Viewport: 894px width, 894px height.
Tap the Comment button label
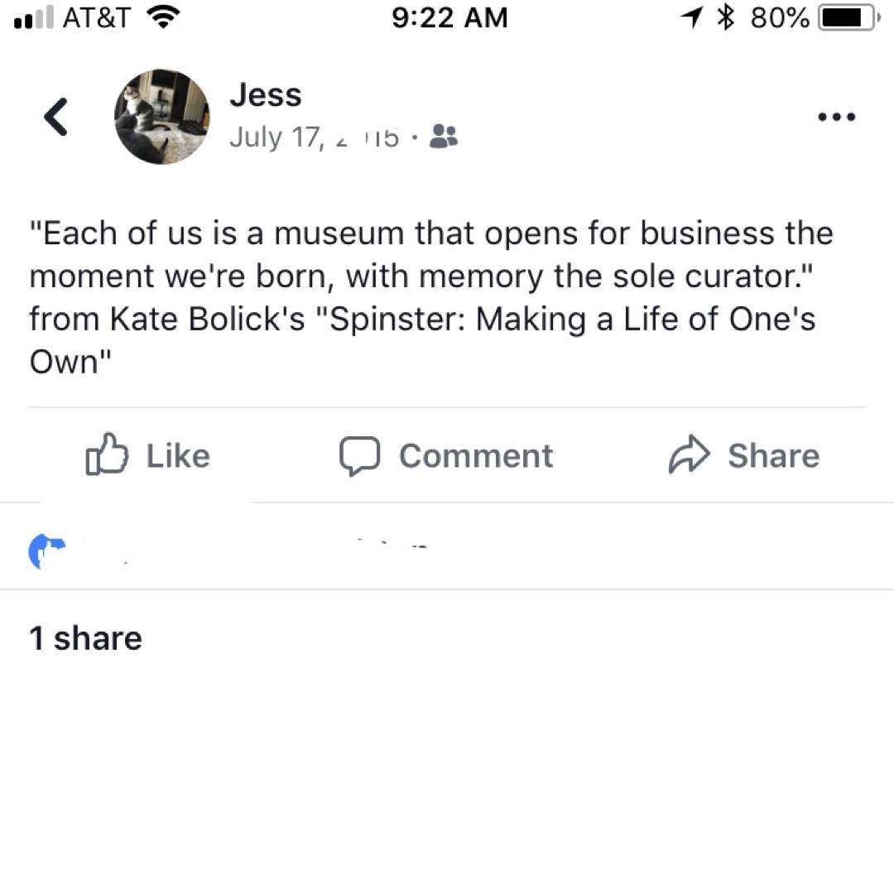point(476,454)
